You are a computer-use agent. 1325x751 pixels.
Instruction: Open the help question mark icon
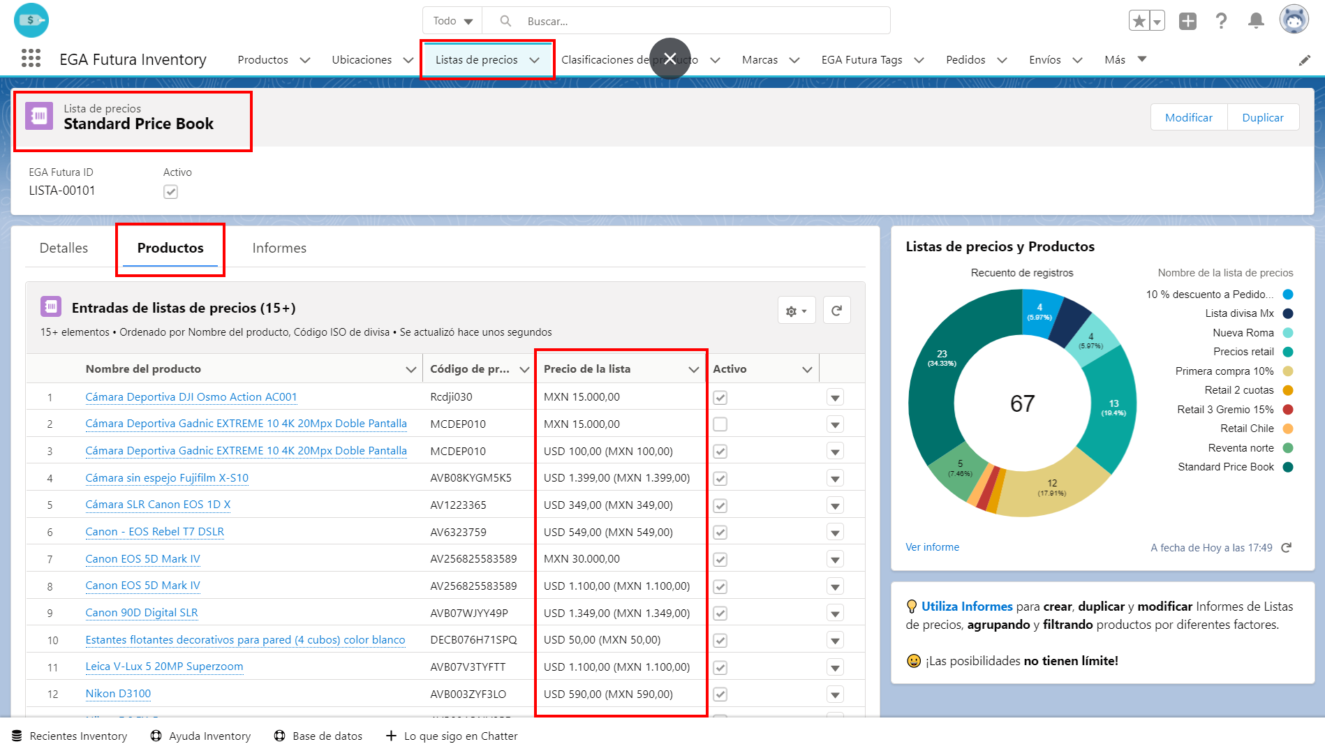1221,21
